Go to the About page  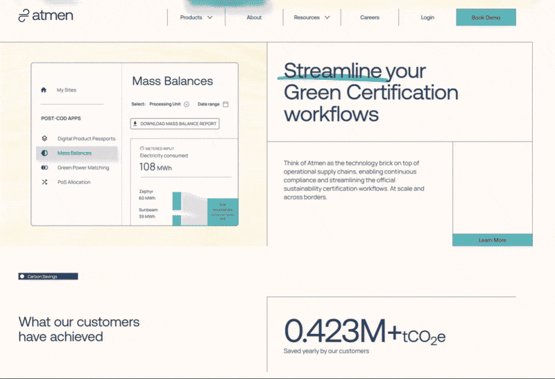click(254, 17)
